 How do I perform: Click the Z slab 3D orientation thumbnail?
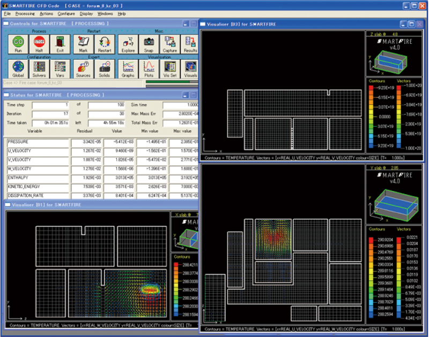click(390, 60)
